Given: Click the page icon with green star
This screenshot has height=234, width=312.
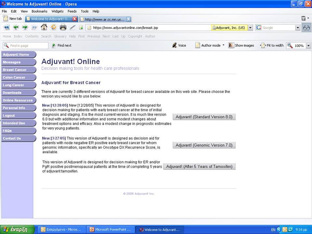Looking at the screenshot, I should coord(81,27).
